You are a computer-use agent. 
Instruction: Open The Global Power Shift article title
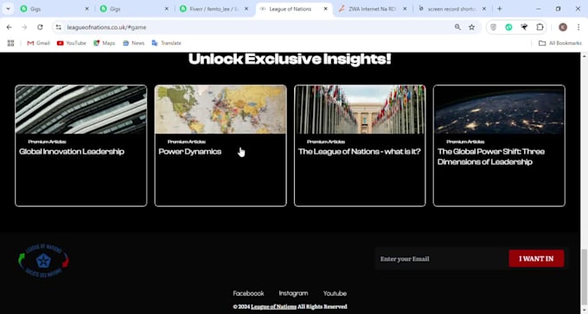coord(491,156)
